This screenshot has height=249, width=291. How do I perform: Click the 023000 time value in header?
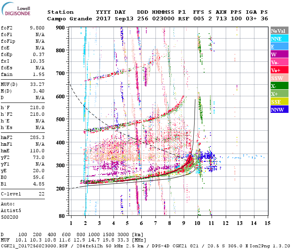click(x=163, y=19)
